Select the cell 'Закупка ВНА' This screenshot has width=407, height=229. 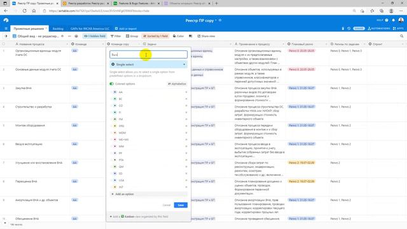(x=24, y=88)
